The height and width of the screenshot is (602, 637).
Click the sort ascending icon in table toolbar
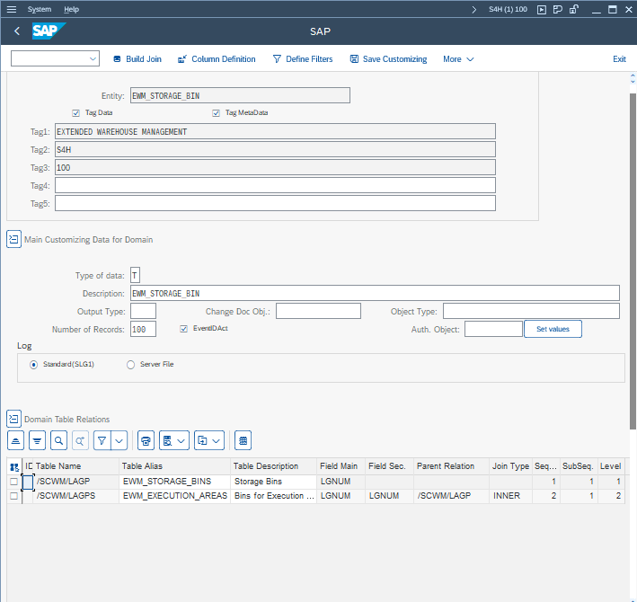(15, 440)
